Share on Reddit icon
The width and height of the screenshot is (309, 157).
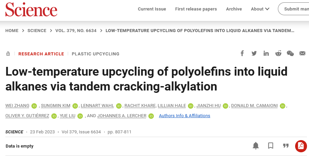[x=278, y=53]
